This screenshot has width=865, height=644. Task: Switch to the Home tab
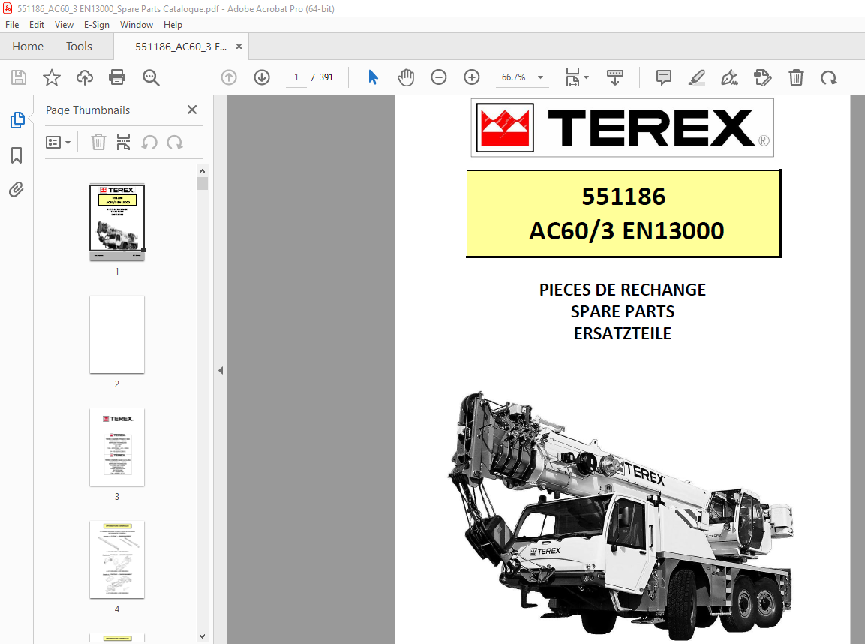[28, 47]
